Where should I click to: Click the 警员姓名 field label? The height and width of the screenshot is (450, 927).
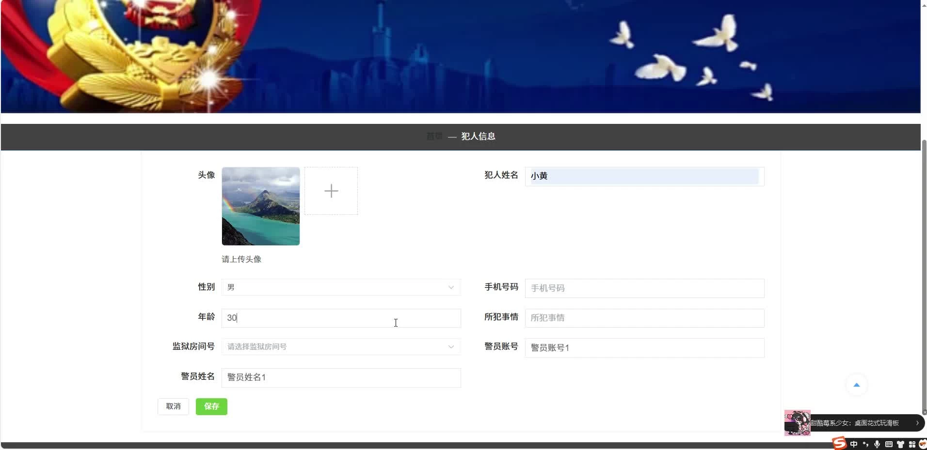(198, 376)
